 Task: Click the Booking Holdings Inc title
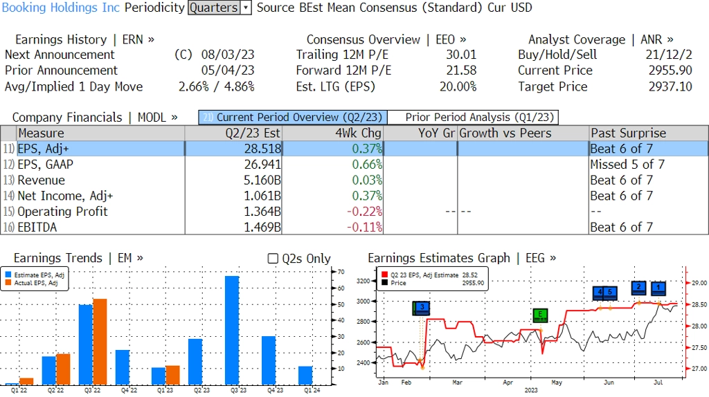click(x=61, y=8)
